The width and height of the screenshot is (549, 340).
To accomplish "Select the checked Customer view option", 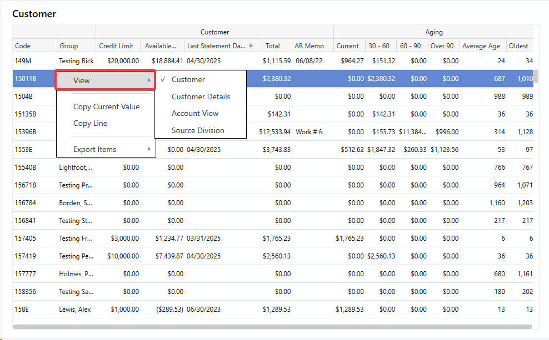I will 188,79.
